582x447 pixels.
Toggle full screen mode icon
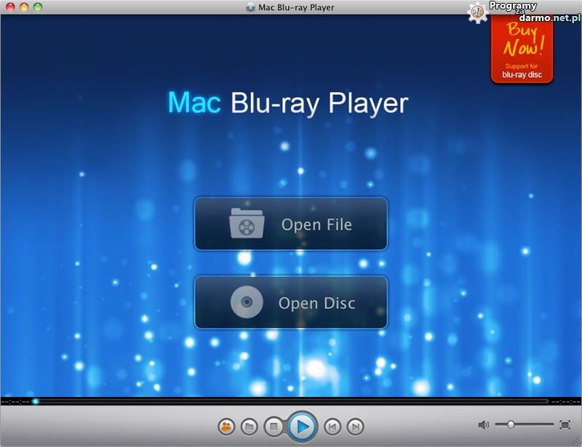pyautogui.click(x=565, y=424)
